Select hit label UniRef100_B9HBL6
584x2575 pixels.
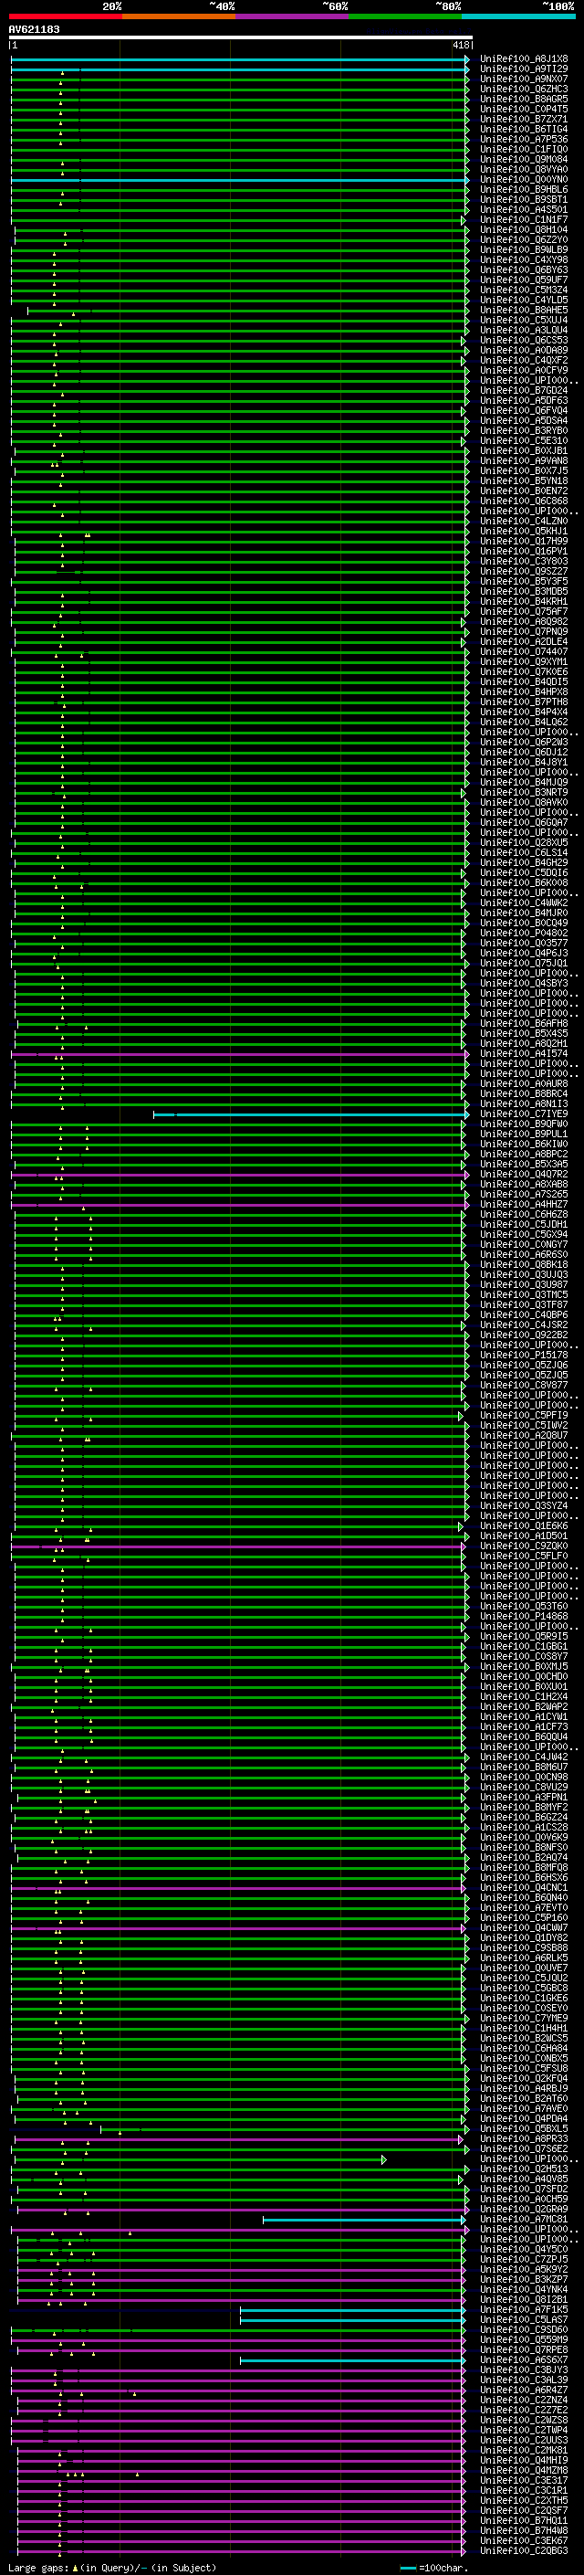[x=523, y=189]
